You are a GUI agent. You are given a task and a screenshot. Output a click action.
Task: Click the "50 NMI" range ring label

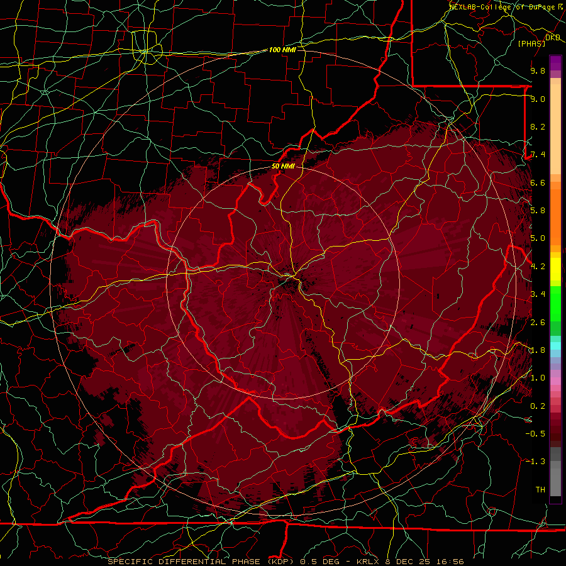coord(283,167)
